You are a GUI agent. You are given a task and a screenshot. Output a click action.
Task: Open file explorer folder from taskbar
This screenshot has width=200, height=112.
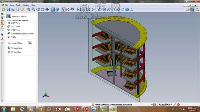coord(13,109)
